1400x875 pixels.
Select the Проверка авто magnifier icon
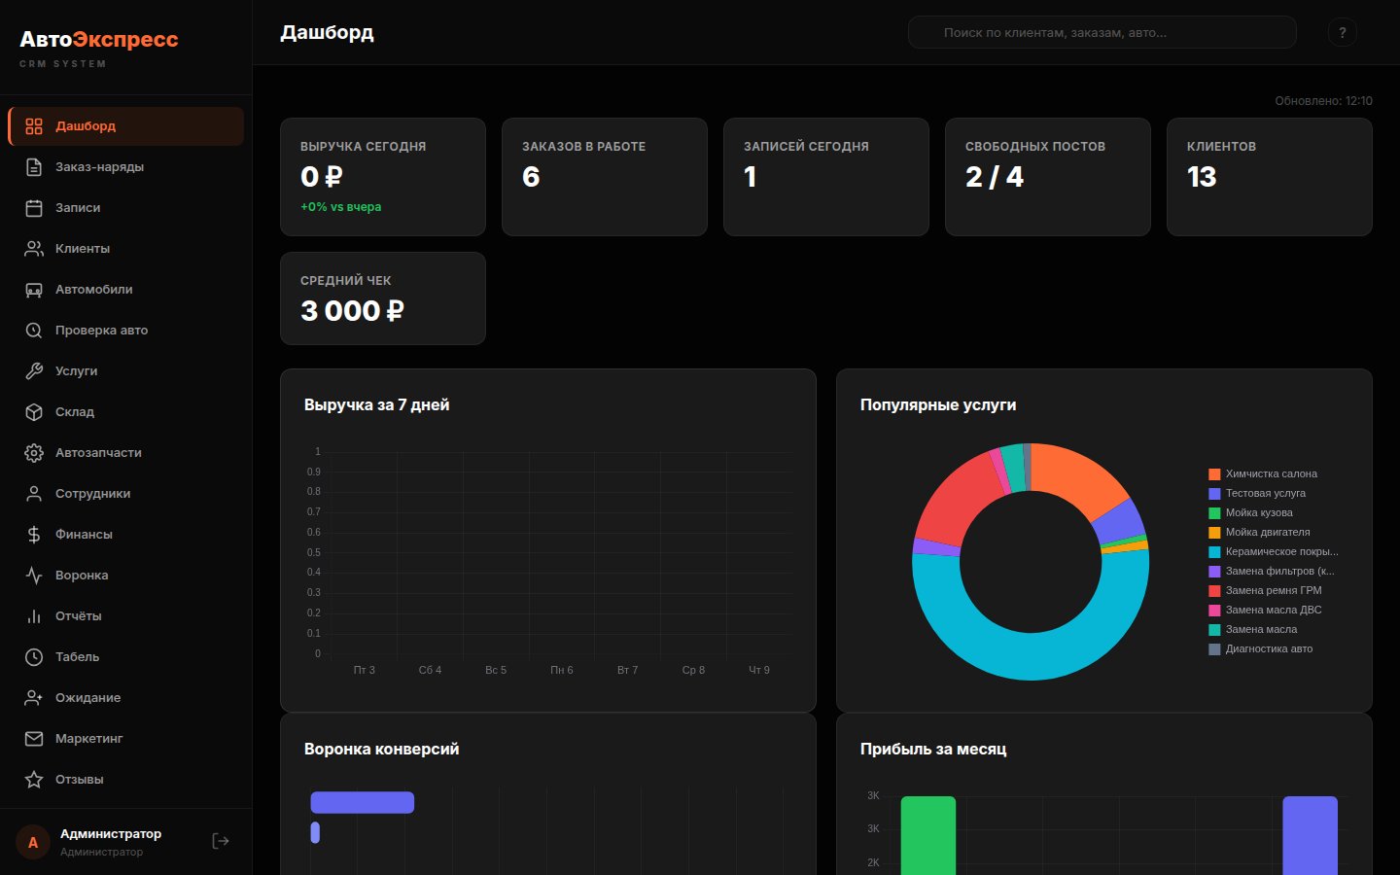coord(33,330)
